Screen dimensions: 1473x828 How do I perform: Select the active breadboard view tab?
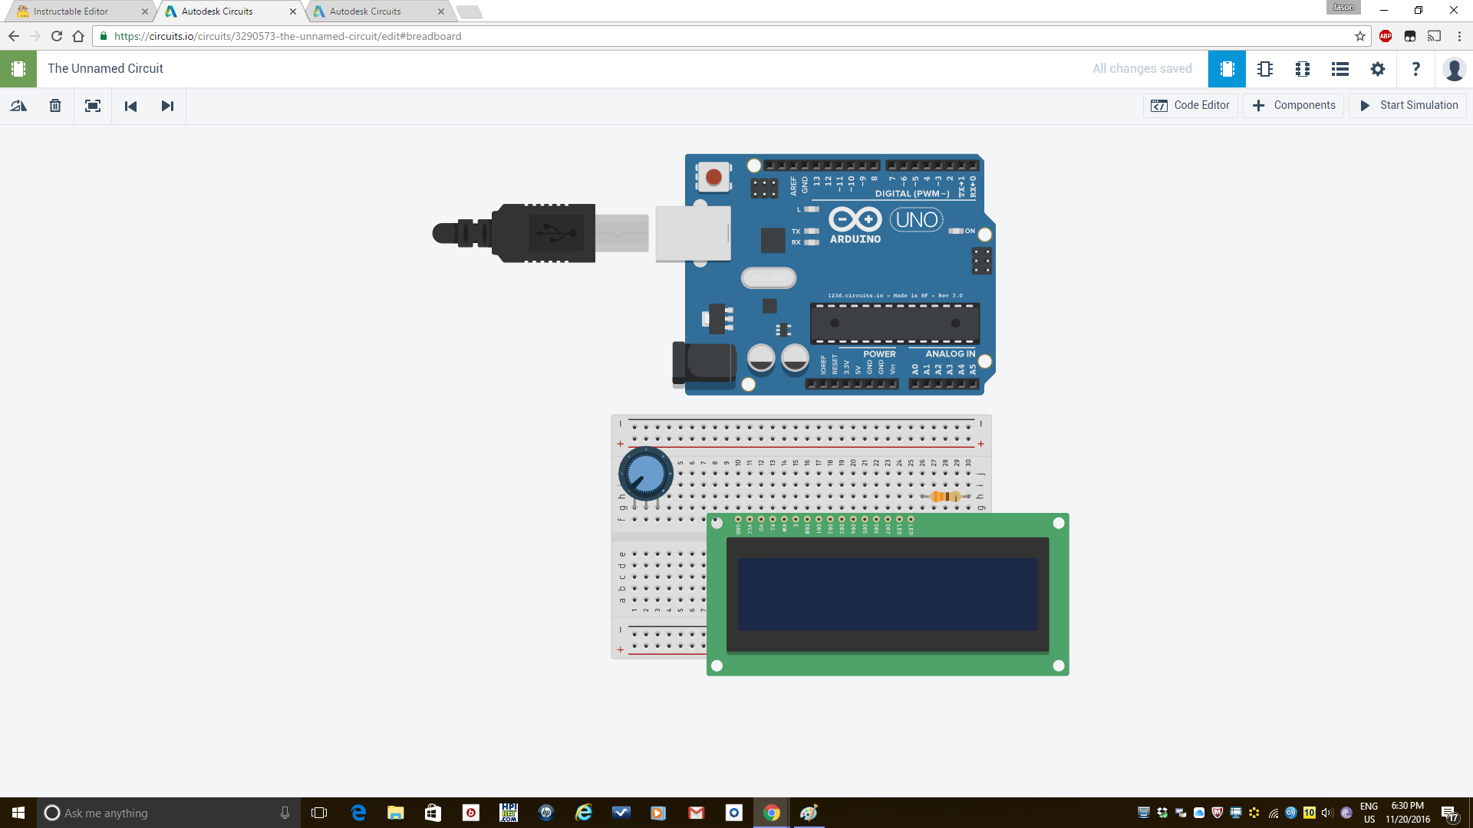1227,69
